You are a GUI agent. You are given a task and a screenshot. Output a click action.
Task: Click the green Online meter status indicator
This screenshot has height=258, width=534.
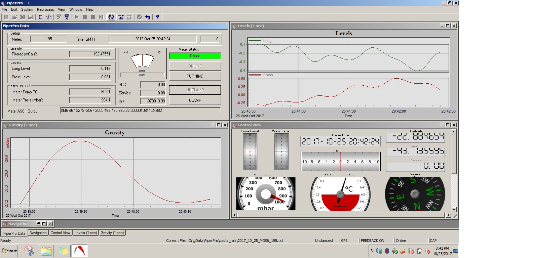tap(195, 56)
